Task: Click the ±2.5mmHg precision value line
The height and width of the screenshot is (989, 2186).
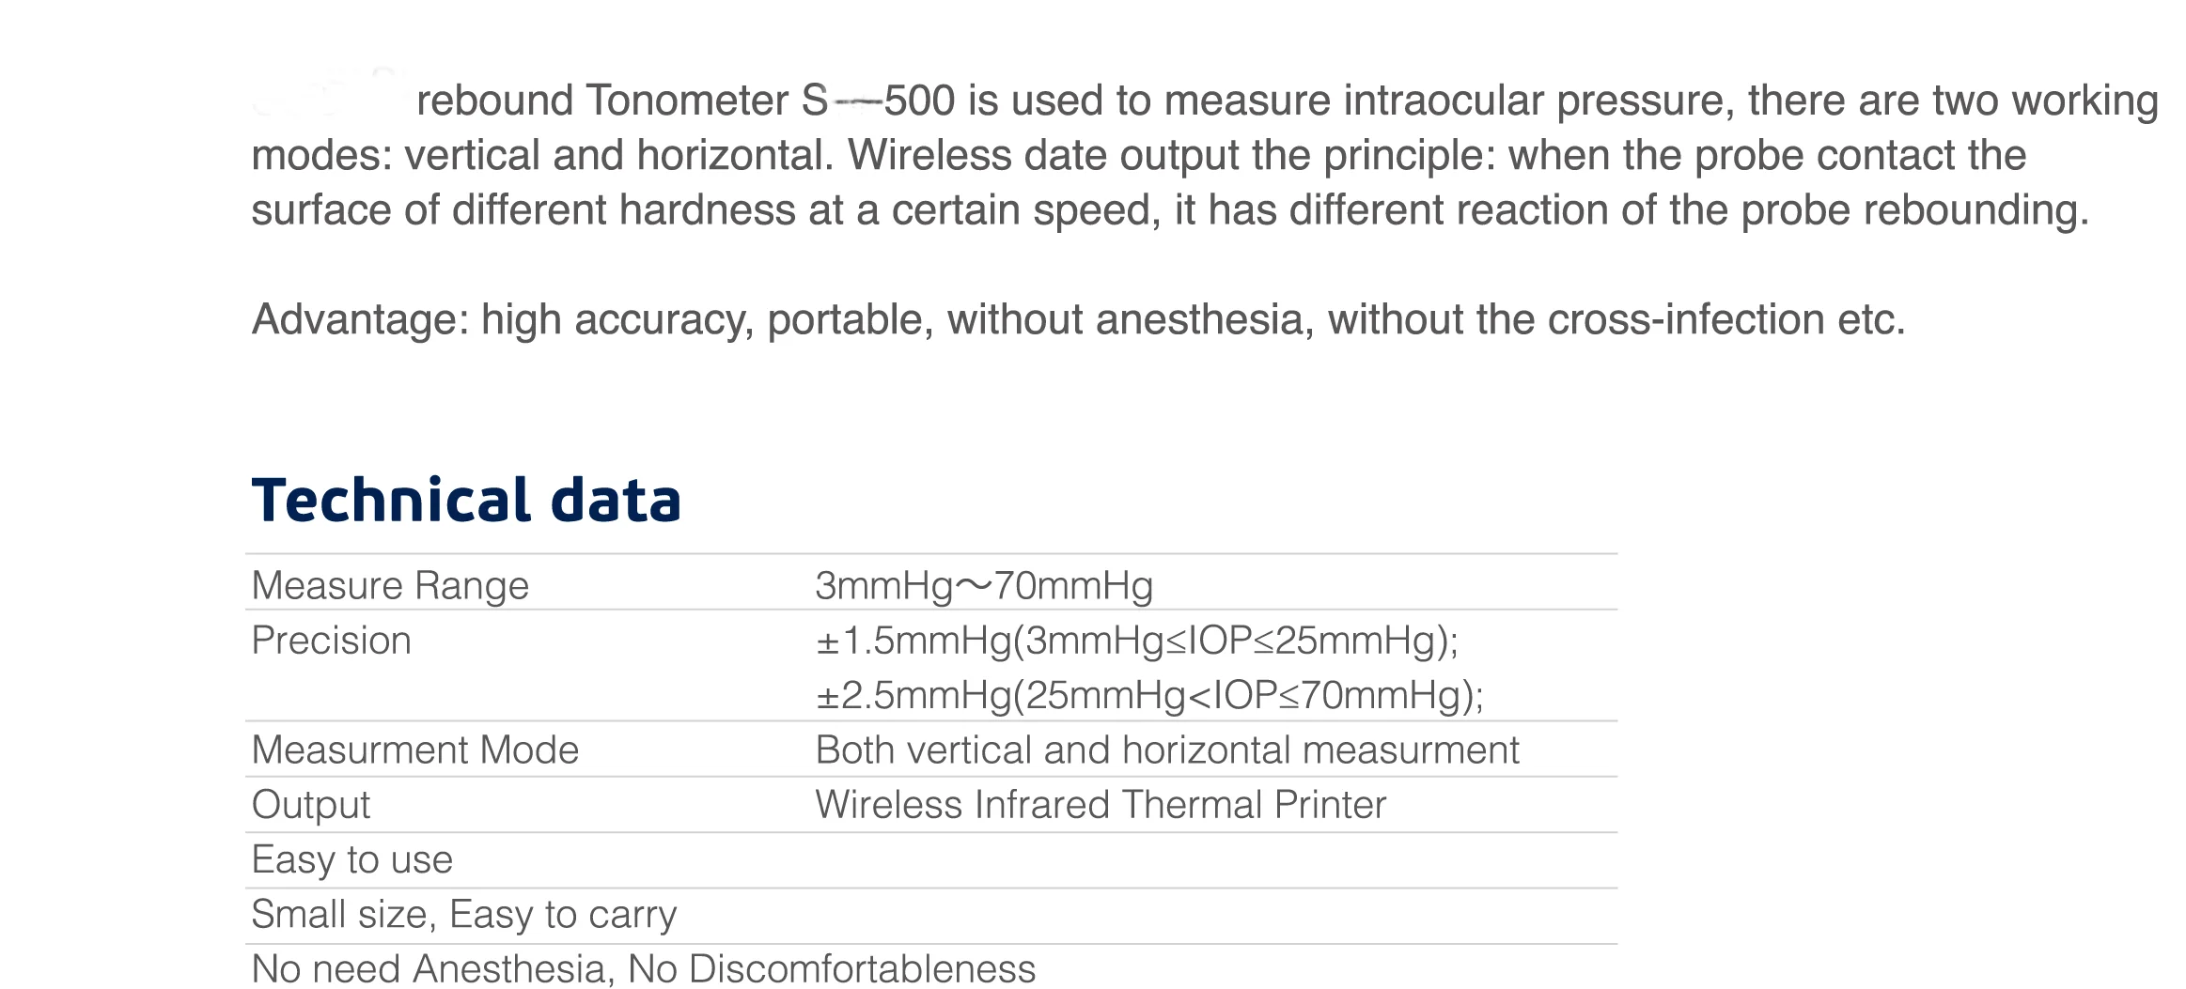Action: point(1148,695)
